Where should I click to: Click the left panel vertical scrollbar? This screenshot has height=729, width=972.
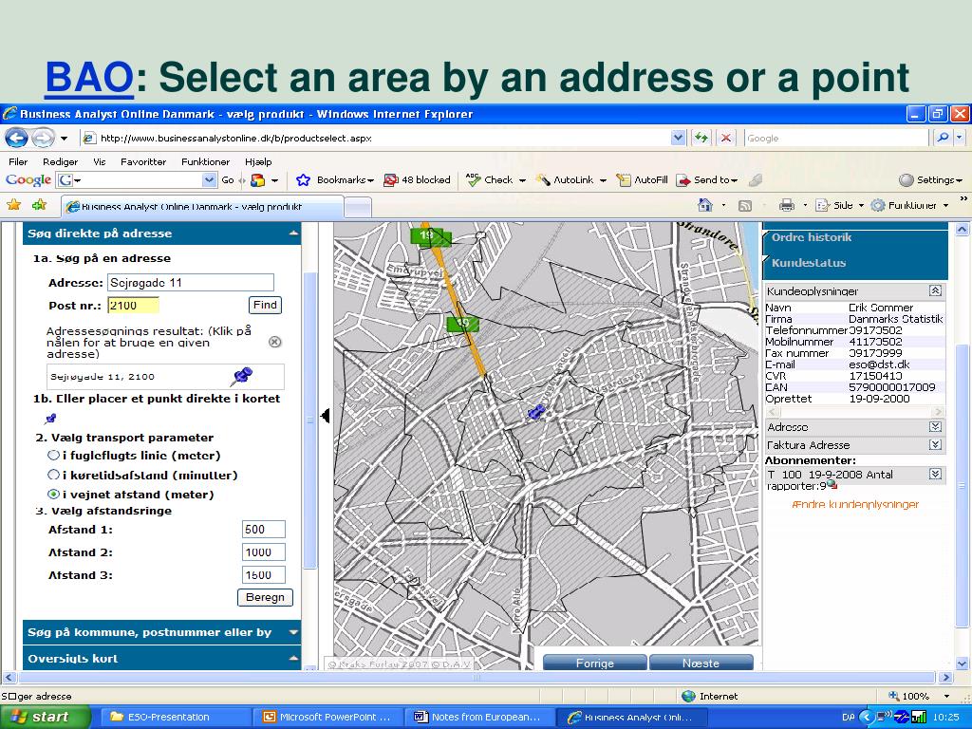pyautogui.click(x=310, y=421)
